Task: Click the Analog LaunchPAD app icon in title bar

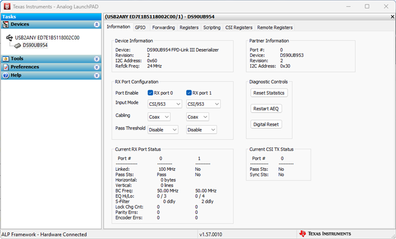Action: click(x=7, y=7)
